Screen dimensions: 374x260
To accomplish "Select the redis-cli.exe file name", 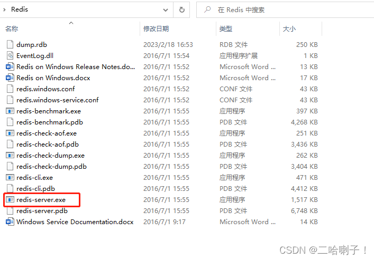I will (34, 177).
